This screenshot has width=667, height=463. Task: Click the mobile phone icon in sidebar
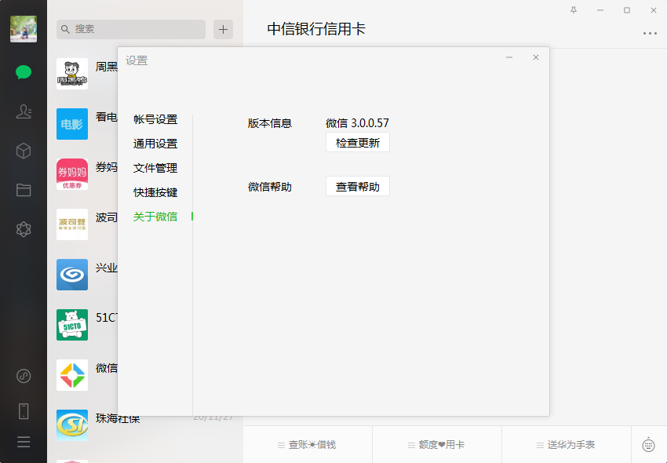24,411
